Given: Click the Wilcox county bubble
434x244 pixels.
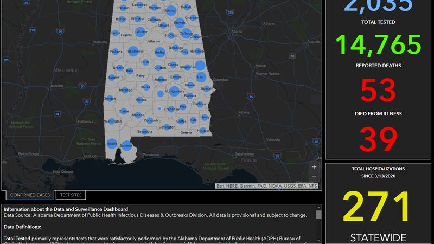Looking at the screenshot, I should pyautogui.click(x=140, y=100).
